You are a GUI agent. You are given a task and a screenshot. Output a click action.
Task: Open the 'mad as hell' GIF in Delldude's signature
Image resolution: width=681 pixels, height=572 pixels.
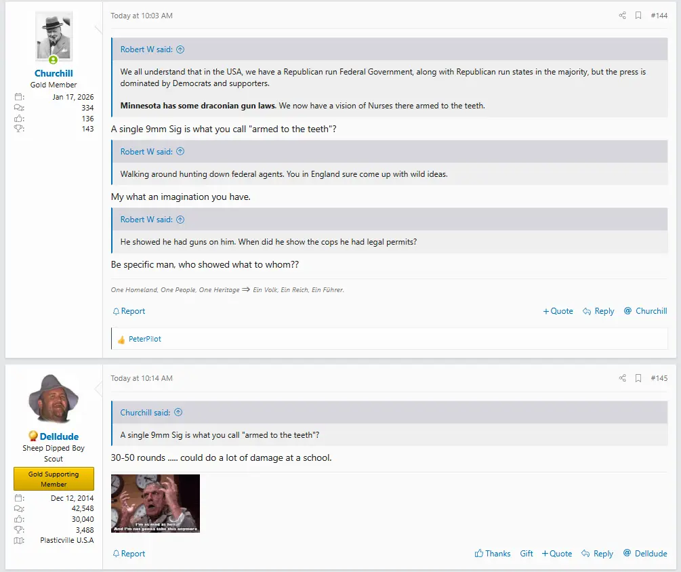(155, 504)
